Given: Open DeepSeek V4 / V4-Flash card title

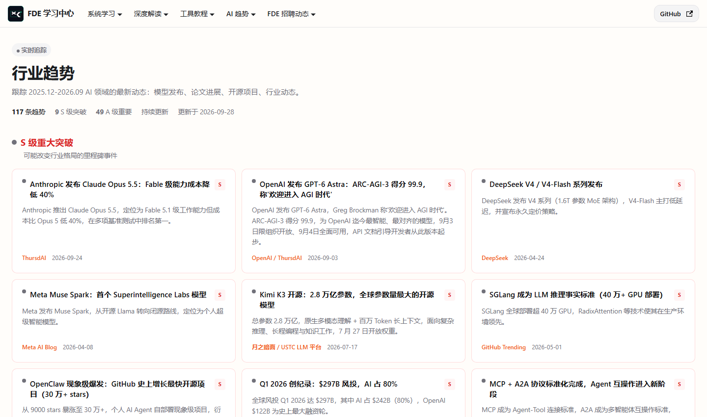Looking at the screenshot, I should click(546, 184).
